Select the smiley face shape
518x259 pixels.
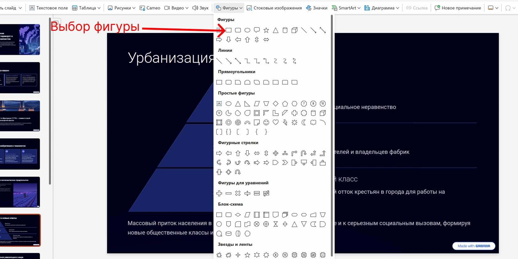pyautogui.click(x=266, y=122)
